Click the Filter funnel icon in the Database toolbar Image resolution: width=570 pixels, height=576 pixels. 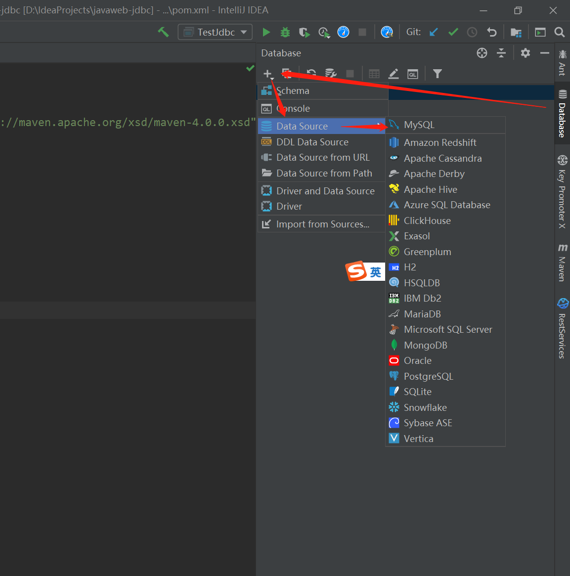437,74
